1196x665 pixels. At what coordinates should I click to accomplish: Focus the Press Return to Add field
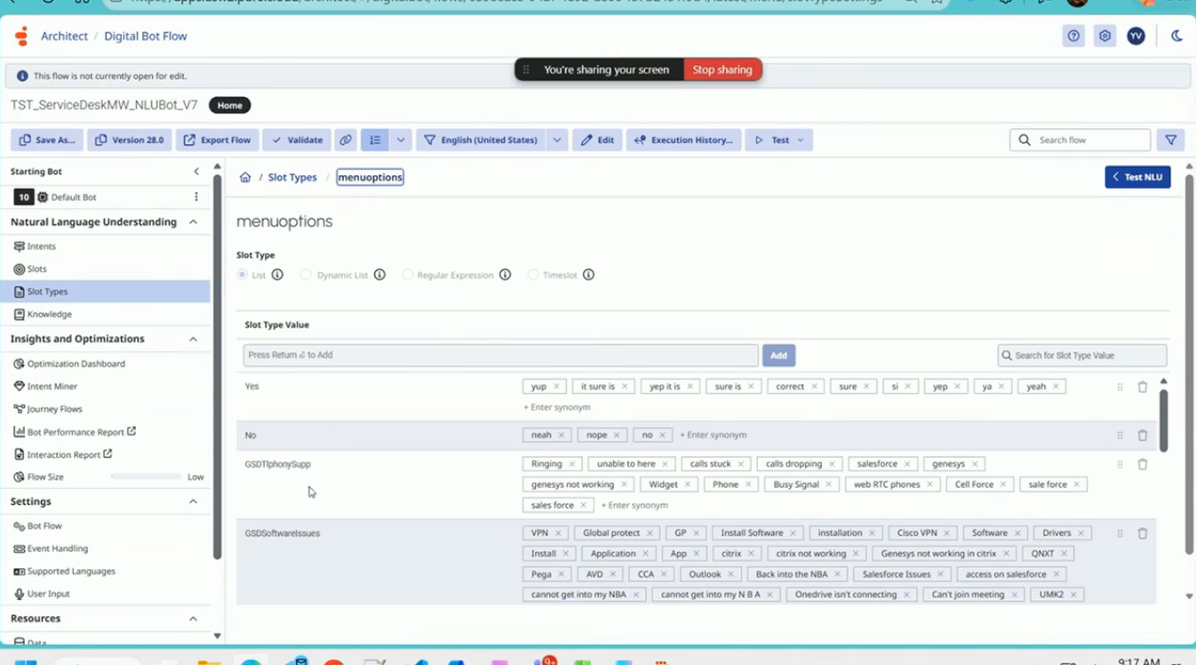[500, 356]
